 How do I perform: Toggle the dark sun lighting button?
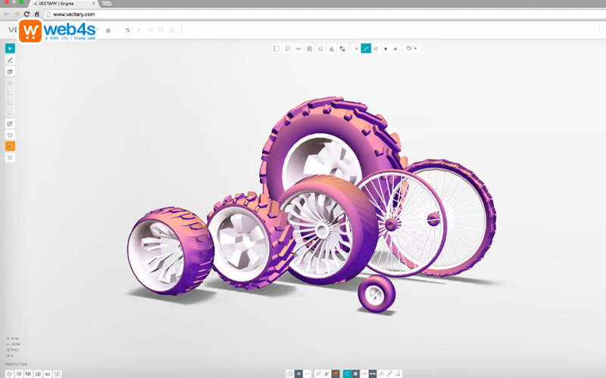(x=298, y=373)
